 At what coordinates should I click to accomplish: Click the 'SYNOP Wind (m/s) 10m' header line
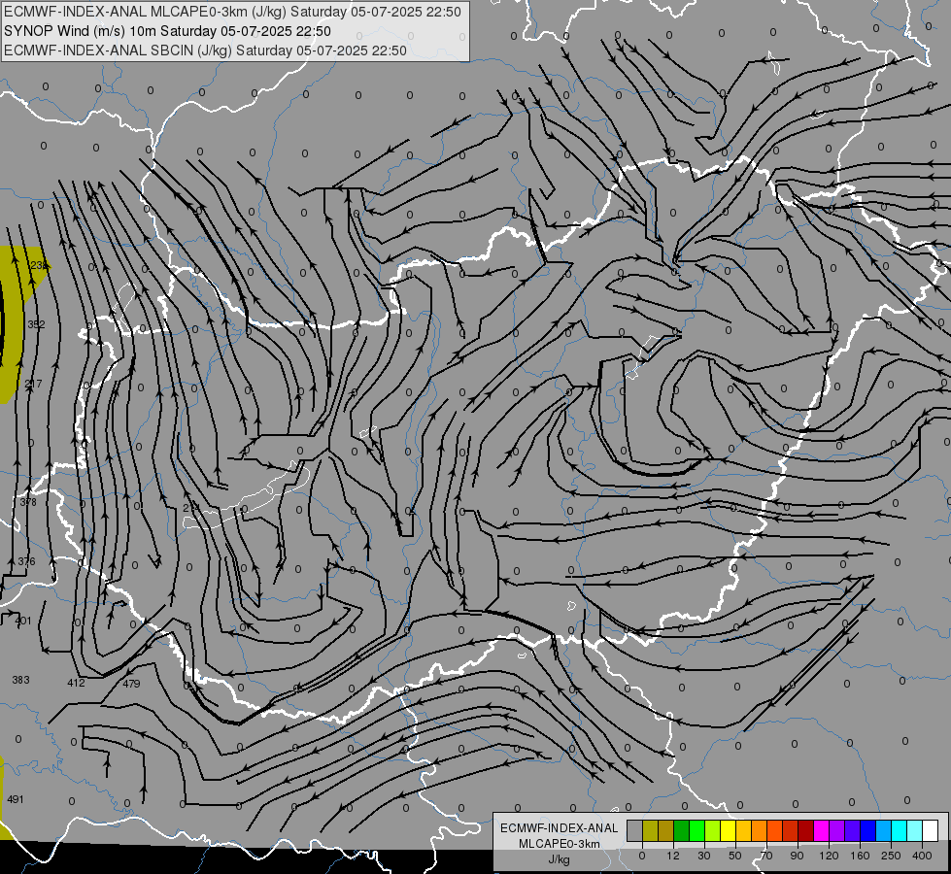click(x=167, y=31)
